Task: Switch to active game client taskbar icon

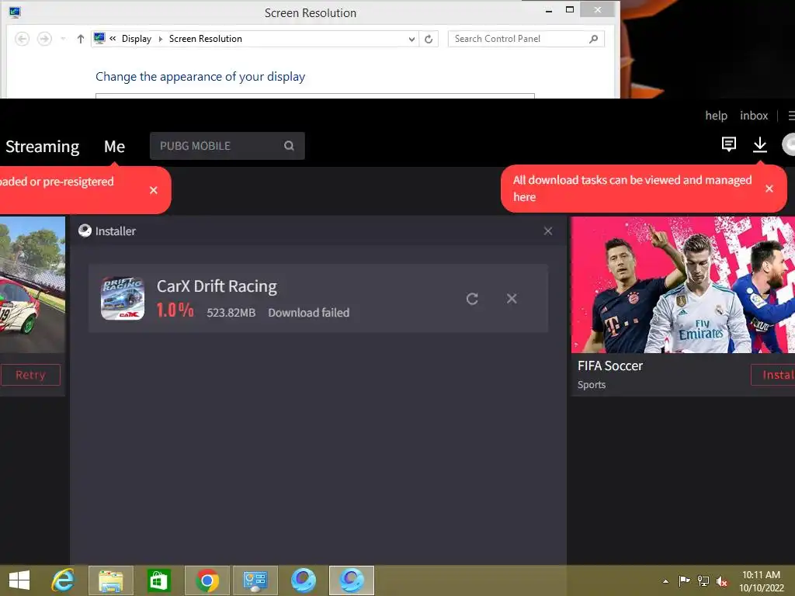Action: (x=352, y=580)
